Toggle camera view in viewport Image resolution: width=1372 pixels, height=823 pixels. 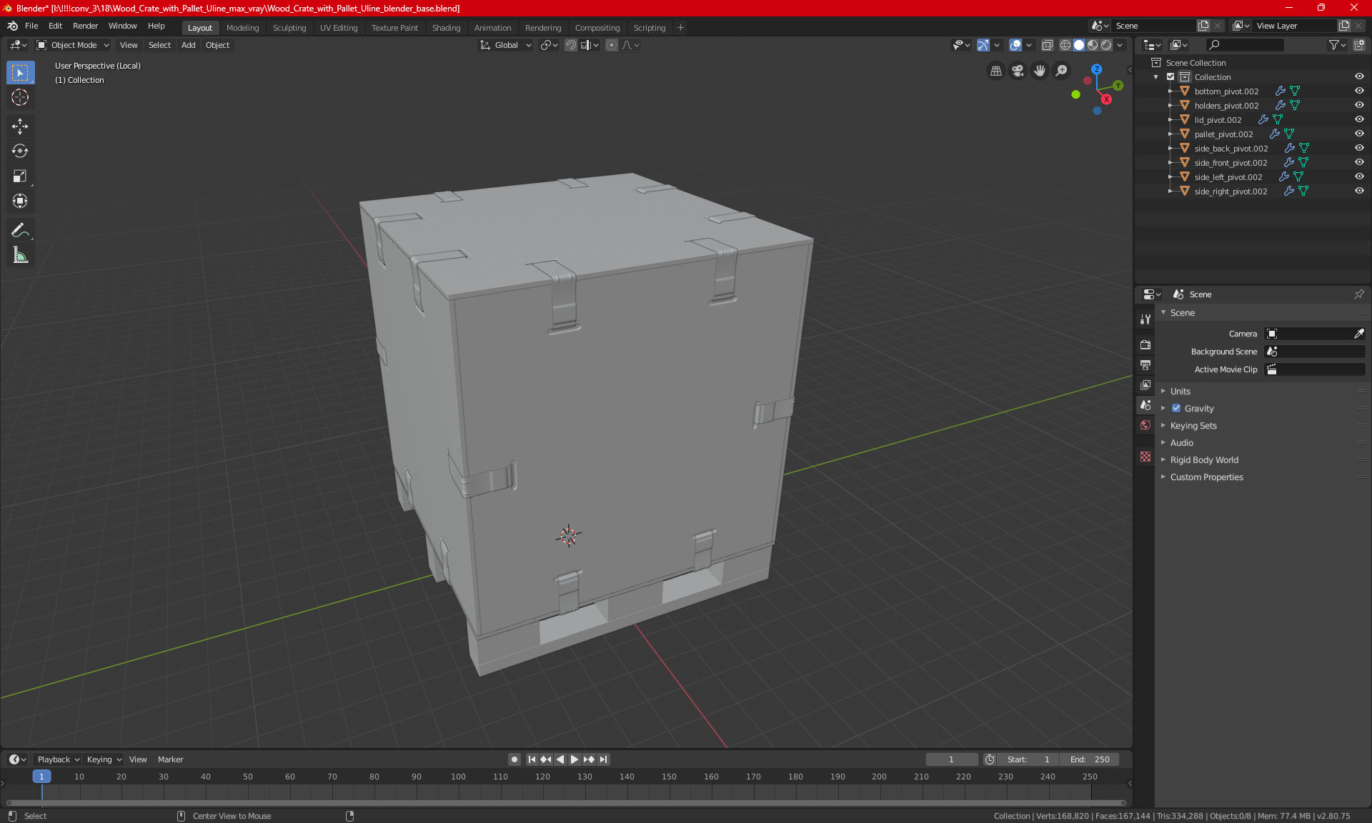coord(1018,71)
